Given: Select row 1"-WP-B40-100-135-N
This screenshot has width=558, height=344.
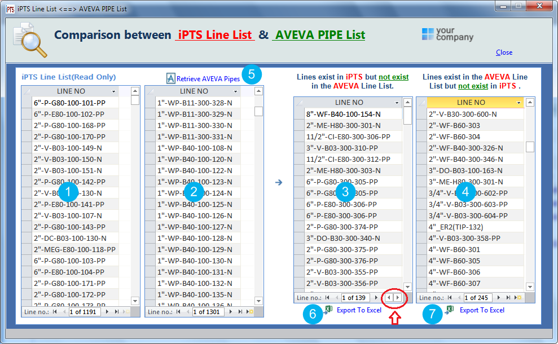Looking at the screenshot, I should pyautogui.click(x=198, y=294).
